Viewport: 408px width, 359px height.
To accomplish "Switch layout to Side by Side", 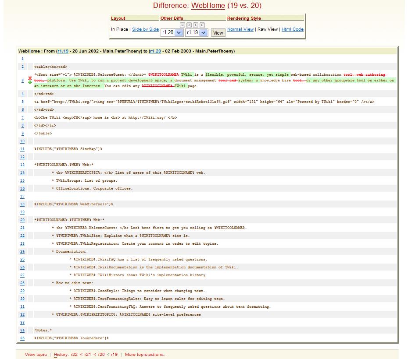I will 145,29.
